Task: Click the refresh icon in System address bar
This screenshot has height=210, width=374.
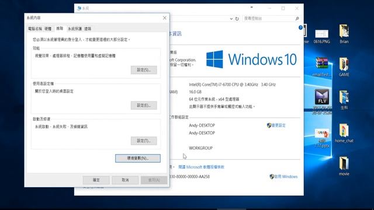Action: coord(237,19)
